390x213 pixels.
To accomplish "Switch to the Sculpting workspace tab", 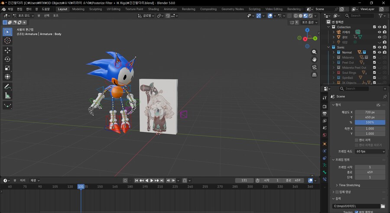I will pos(95,9).
